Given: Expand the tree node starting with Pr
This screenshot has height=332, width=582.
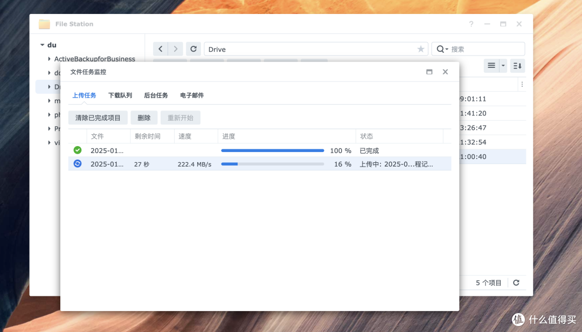Looking at the screenshot, I should (49, 128).
